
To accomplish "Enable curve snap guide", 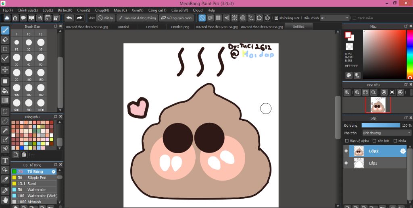I will click(251, 18).
